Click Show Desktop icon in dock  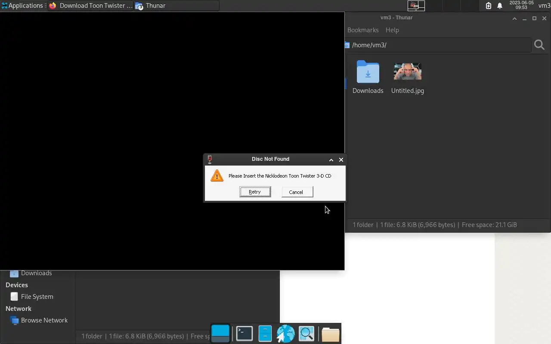coord(220,334)
